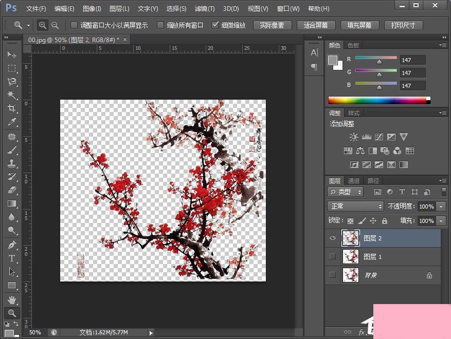Screen dimensions: 451x339
Task: Select the Magic Wand tool
Action: (11, 95)
